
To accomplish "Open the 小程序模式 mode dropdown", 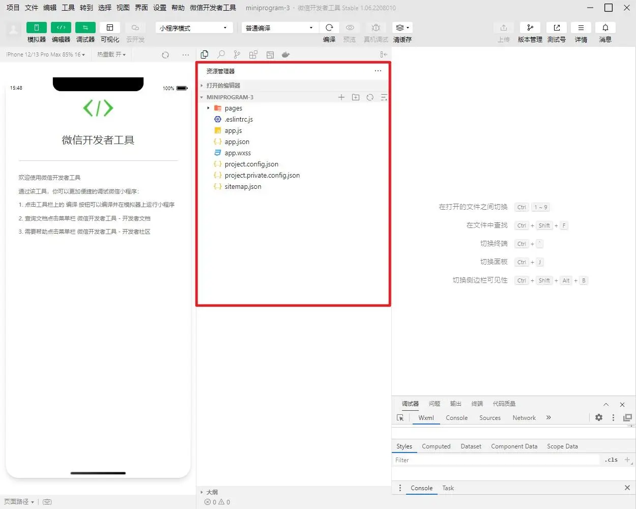I will tap(194, 28).
